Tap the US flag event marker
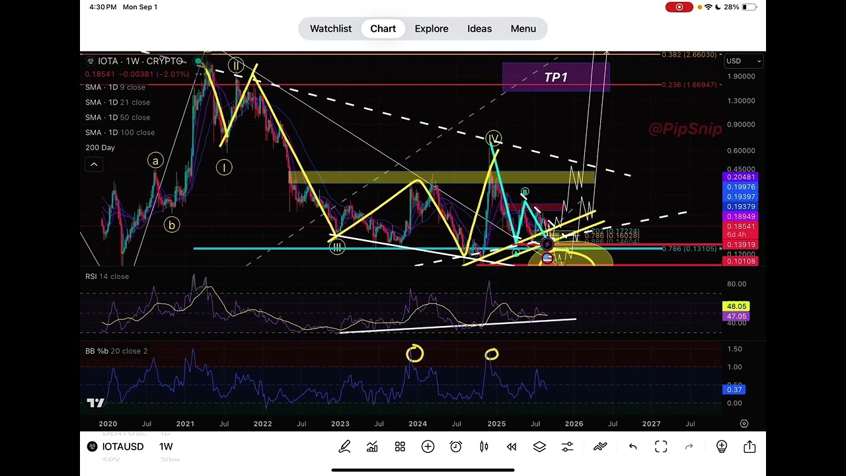The image size is (846, 476). click(x=547, y=259)
